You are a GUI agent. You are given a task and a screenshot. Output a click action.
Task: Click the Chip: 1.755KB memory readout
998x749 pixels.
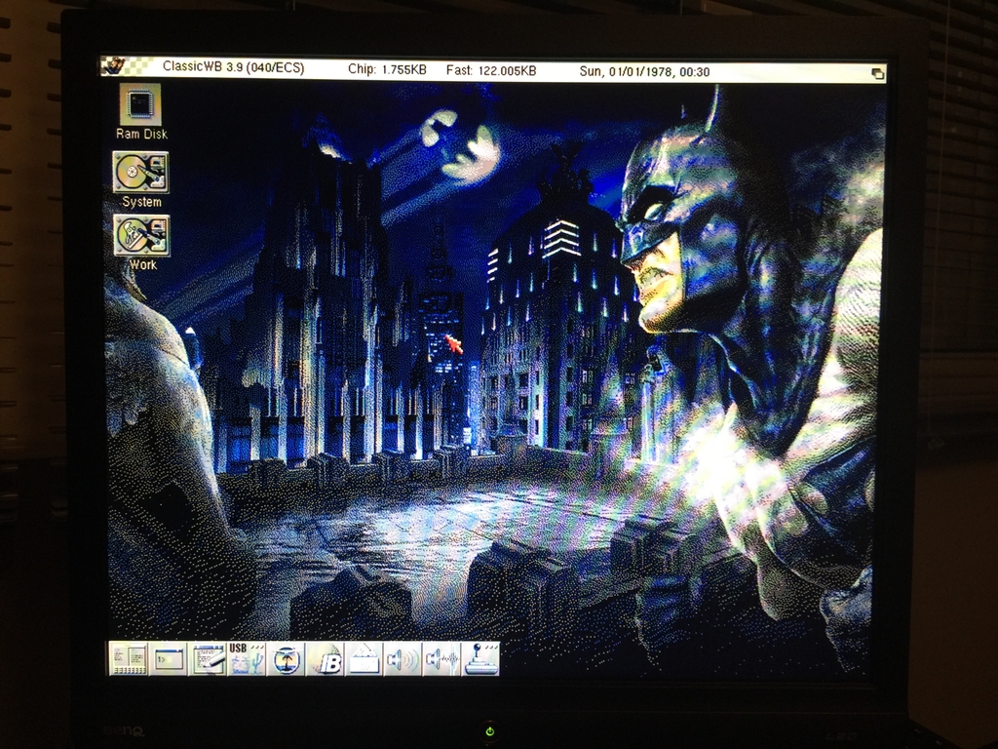pos(387,69)
